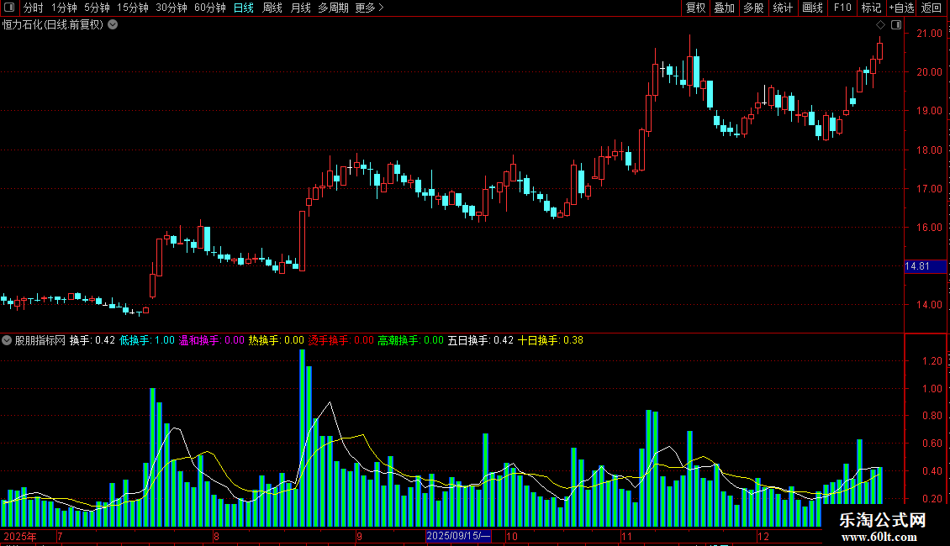Click the 高潮换手: 0.00 indicator label
The height and width of the screenshot is (546, 950).
coord(411,340)
